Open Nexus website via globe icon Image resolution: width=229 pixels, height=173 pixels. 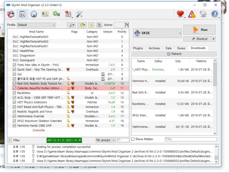click(x=34, y=14)
